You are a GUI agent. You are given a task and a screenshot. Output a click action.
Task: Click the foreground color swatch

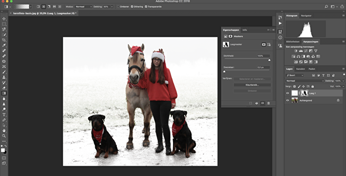click(3, 150)
